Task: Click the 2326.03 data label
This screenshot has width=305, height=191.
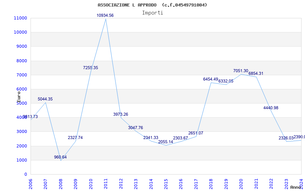Action: point(286,138)
